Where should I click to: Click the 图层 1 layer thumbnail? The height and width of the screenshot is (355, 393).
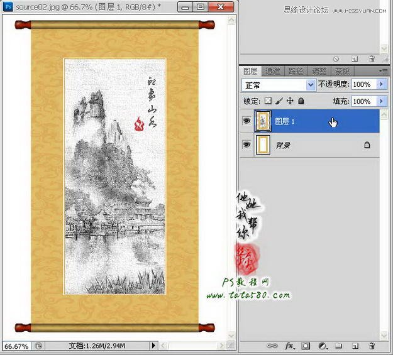(263, 121)
